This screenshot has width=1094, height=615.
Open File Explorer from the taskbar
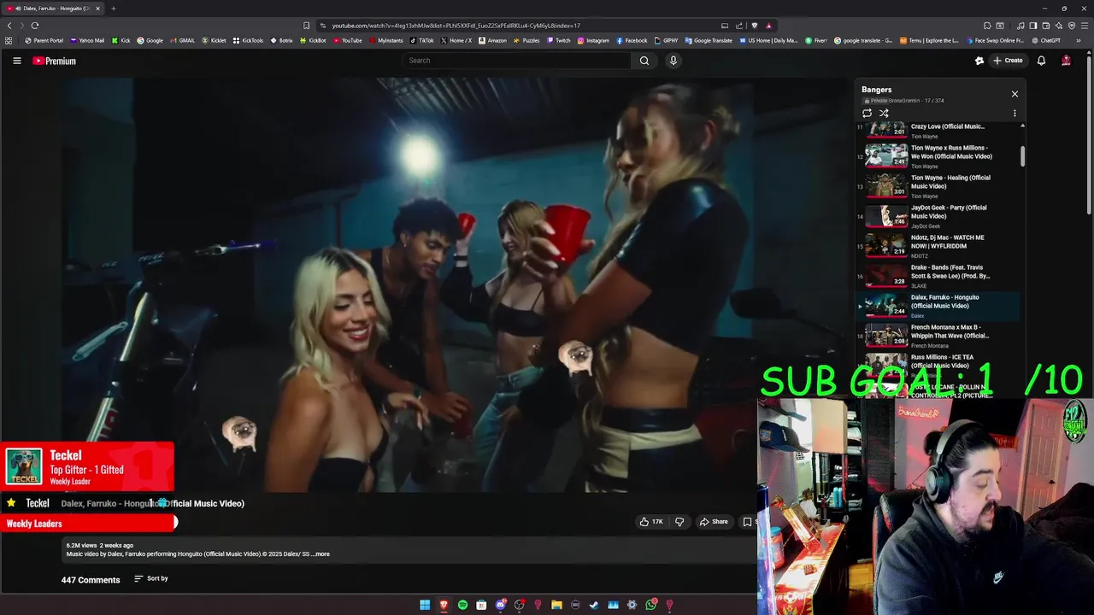click(x=556, y=605)
